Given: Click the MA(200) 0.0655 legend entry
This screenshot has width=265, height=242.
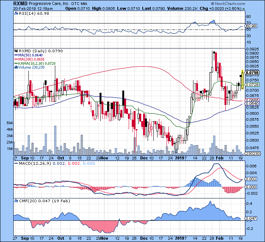Looking at the screenshot, I should [30, 59].
